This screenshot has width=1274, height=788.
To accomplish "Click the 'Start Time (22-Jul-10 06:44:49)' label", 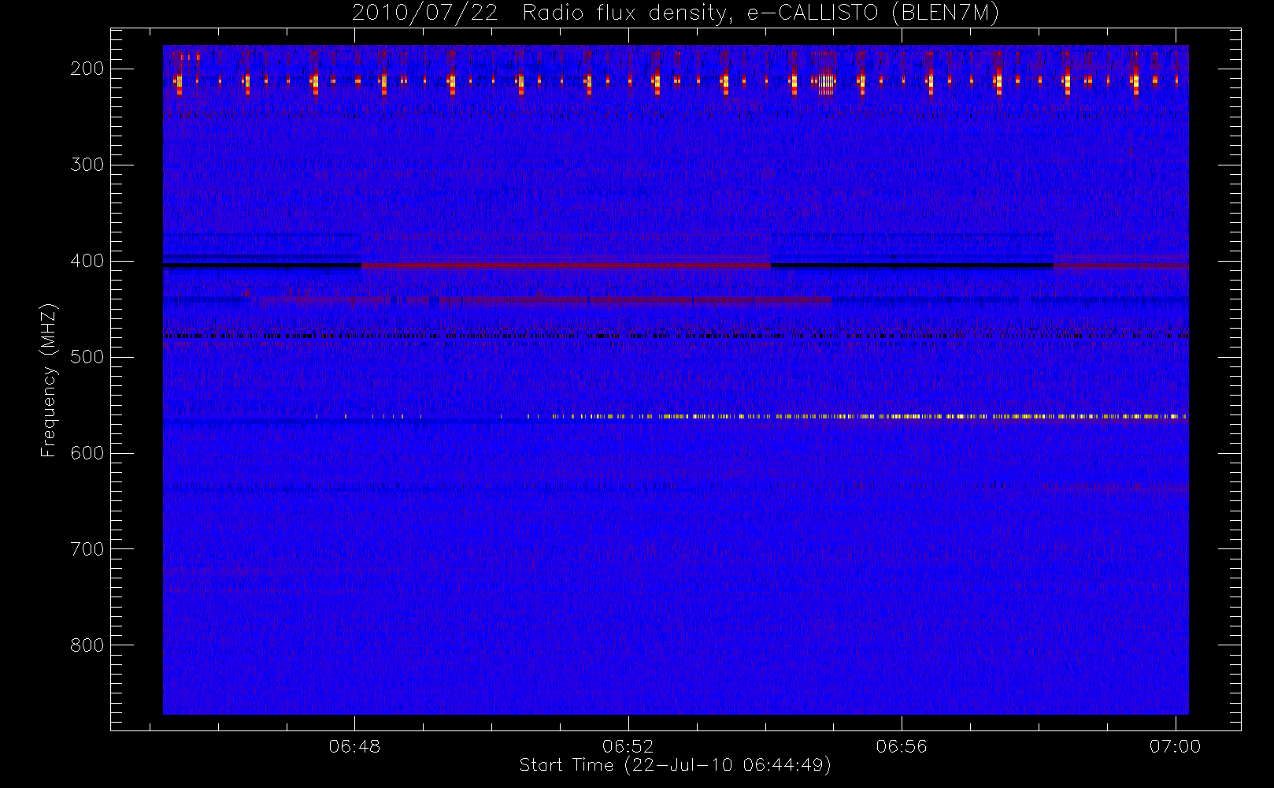I will [x=676, y=765].
